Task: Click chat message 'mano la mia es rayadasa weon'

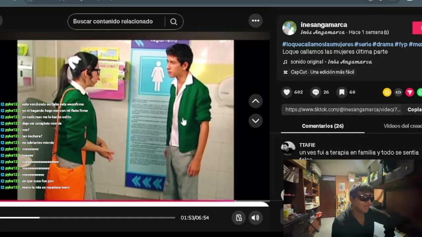Action: click(x=46, y=187)
